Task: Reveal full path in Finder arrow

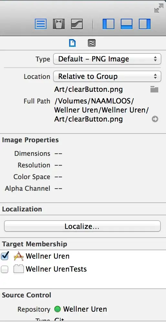Action: pyautogui.click(x=155, y=119)
